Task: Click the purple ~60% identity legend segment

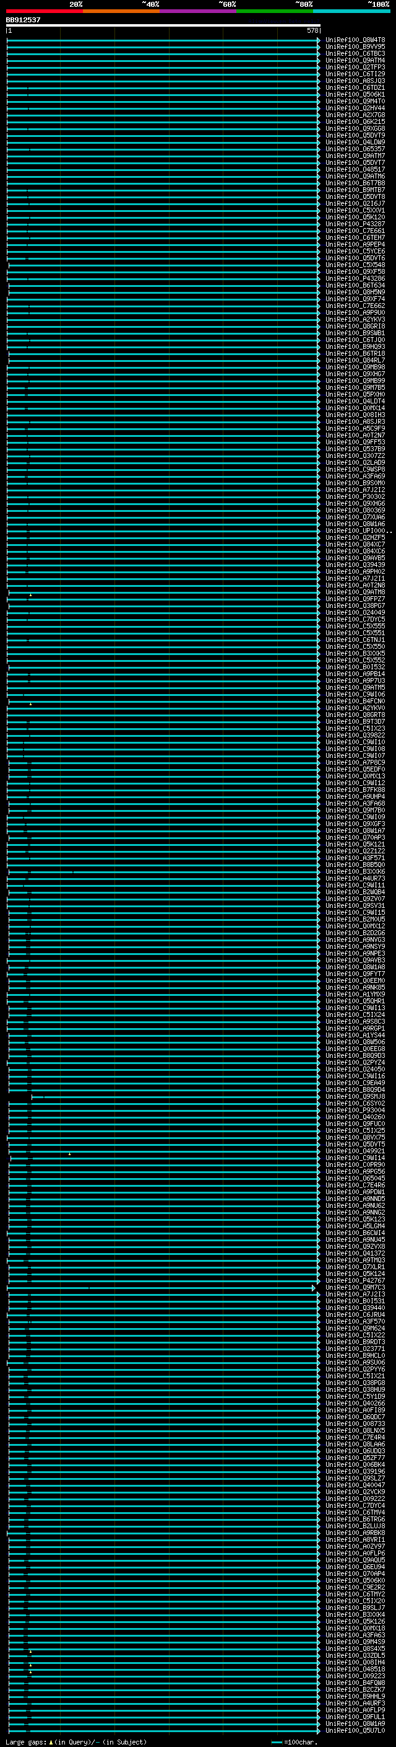Action: click(197, 11)
